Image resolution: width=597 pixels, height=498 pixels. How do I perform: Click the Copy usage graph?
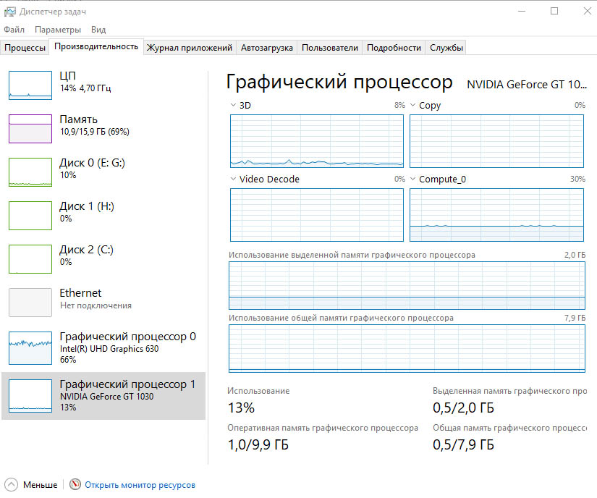click(496, 141)
